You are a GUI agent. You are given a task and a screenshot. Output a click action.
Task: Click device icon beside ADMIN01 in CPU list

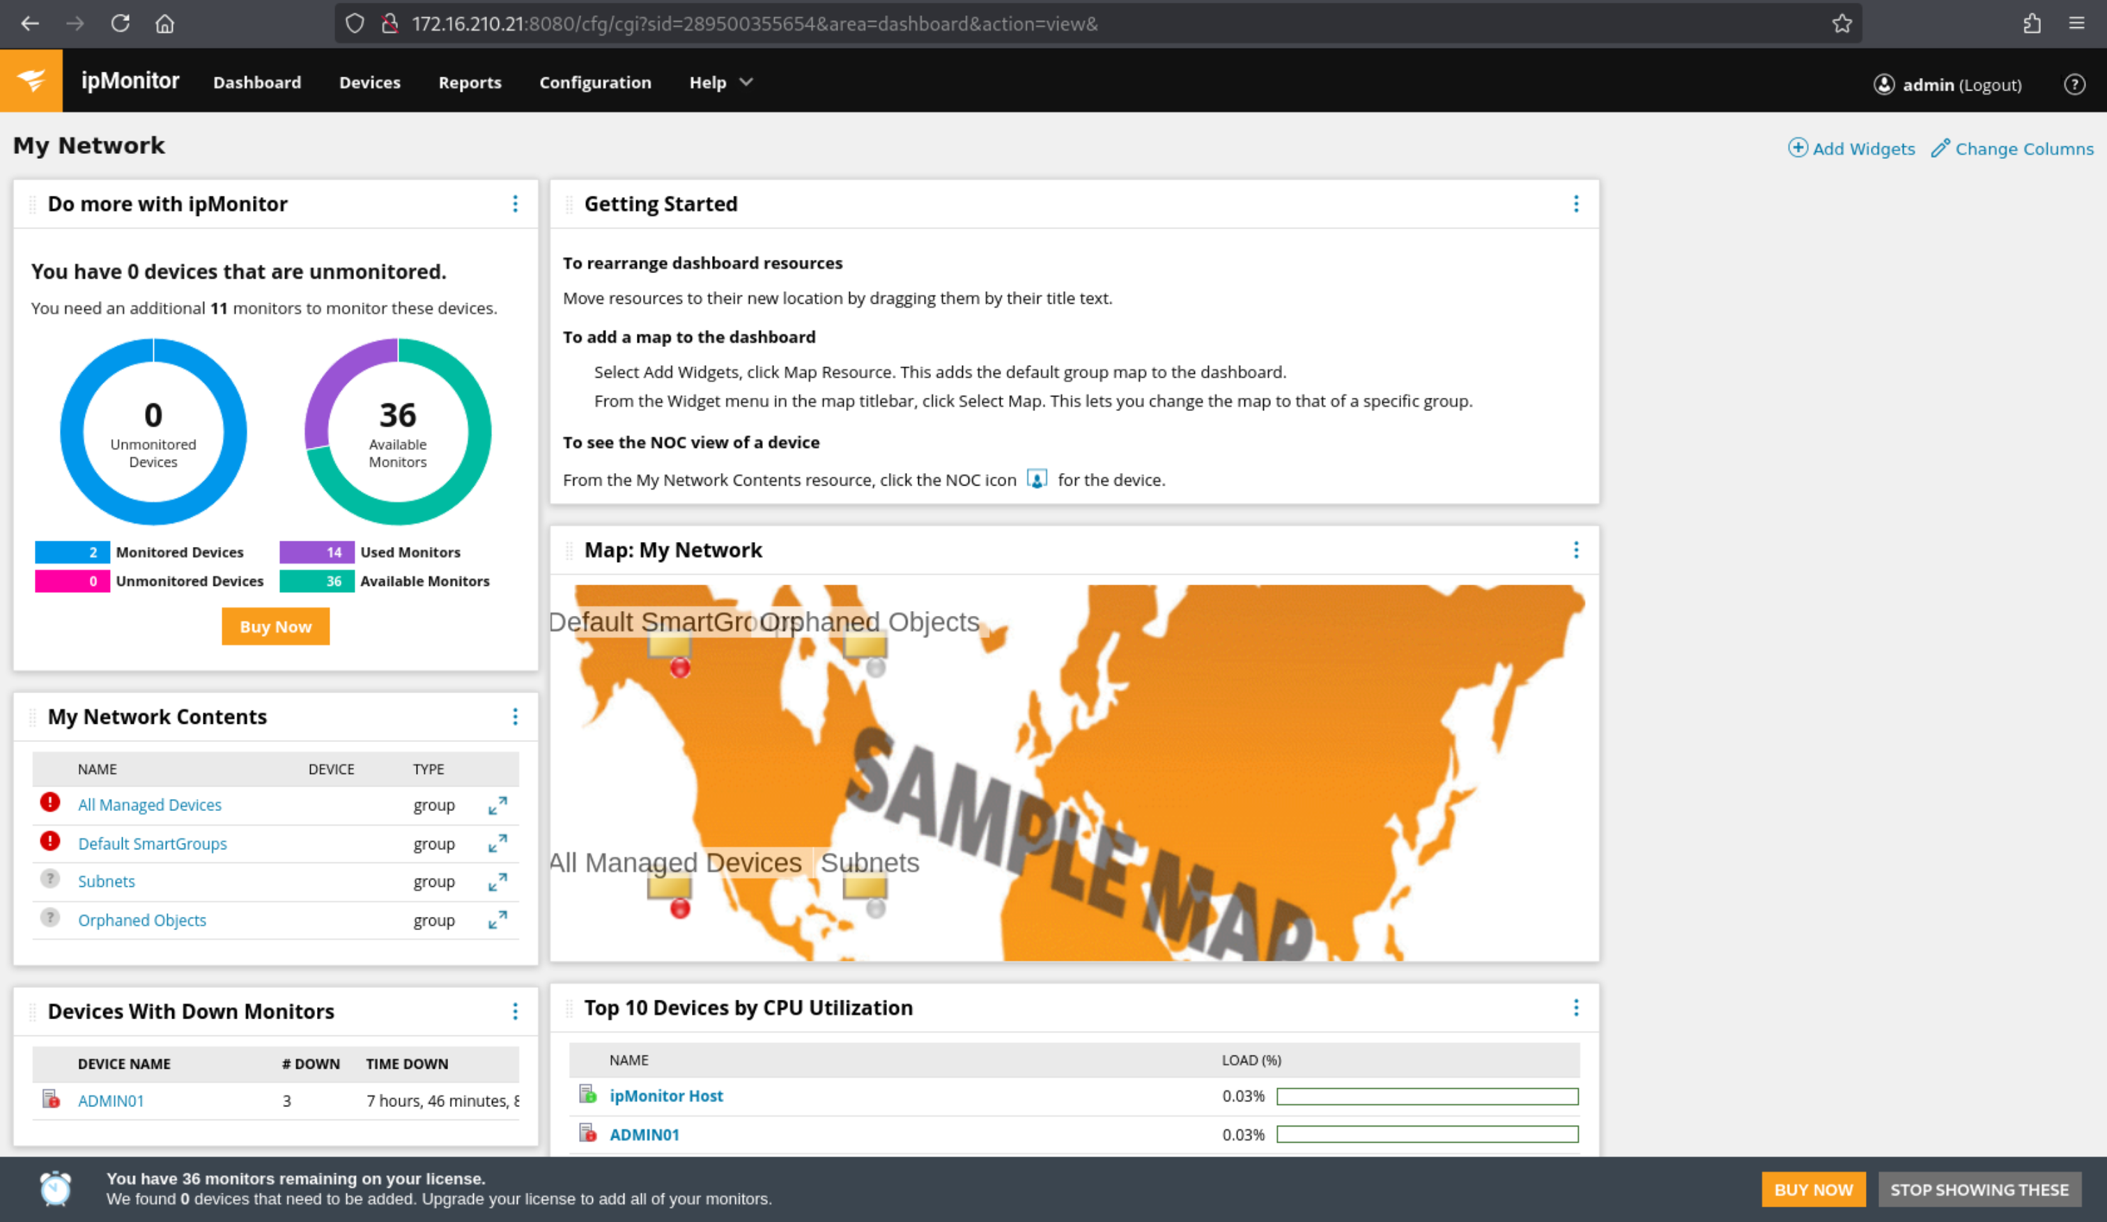(588, 1133)
